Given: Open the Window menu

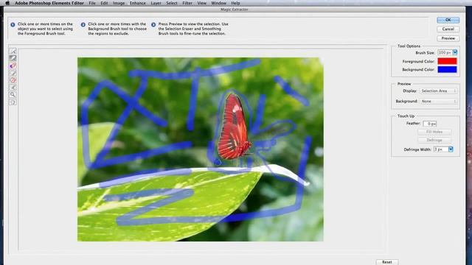Looking at the screenshot, I should click(218, 3).
